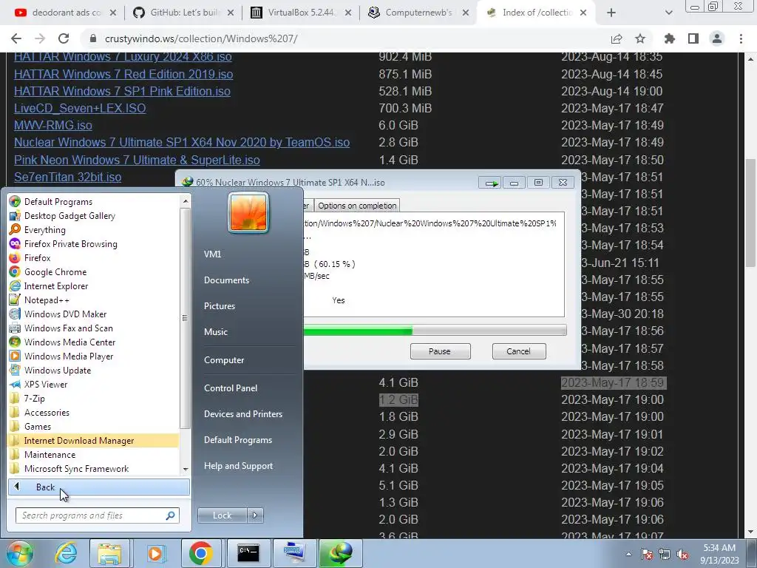The image size is (757, 568).
Task: Switch to Options on completion tab
Action: 357,206
